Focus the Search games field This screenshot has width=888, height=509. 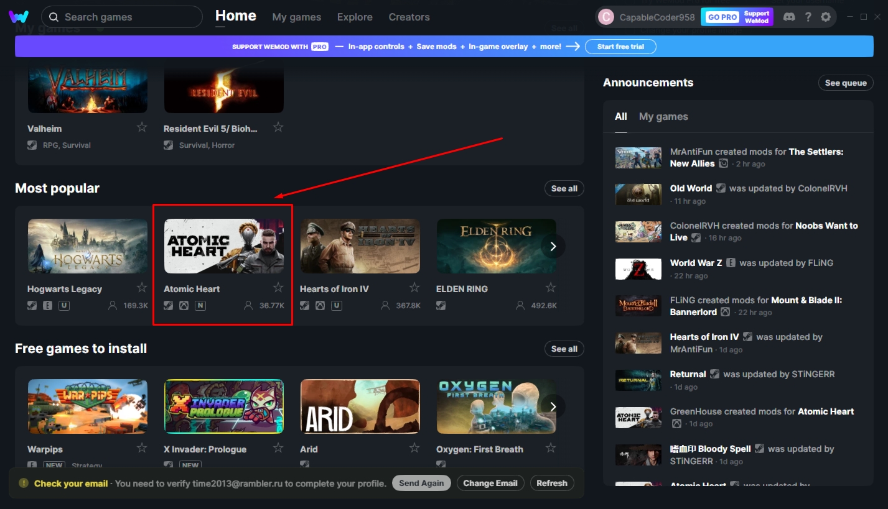click(x=122, y=17)
